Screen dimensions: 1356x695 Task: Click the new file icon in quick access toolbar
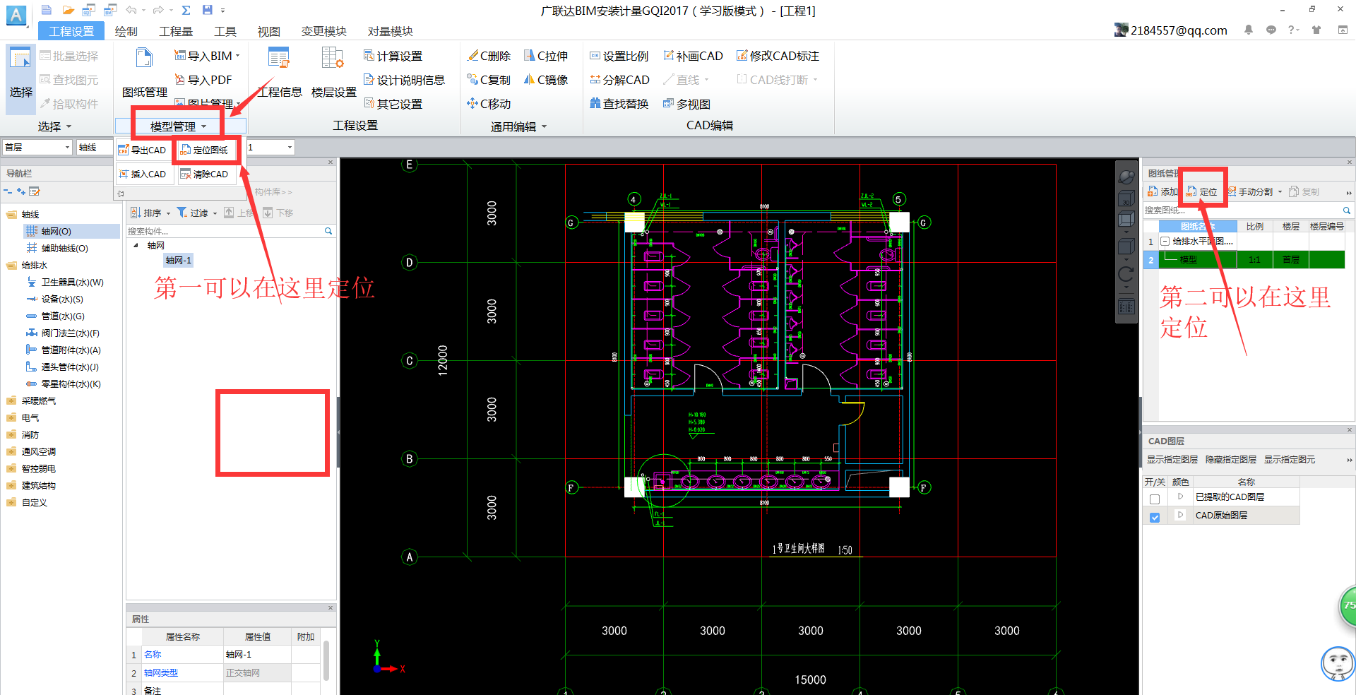pyautogui.click(x=47, y=10)
